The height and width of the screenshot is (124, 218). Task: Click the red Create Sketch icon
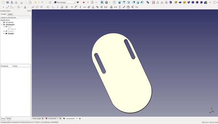tap(154, 2)
